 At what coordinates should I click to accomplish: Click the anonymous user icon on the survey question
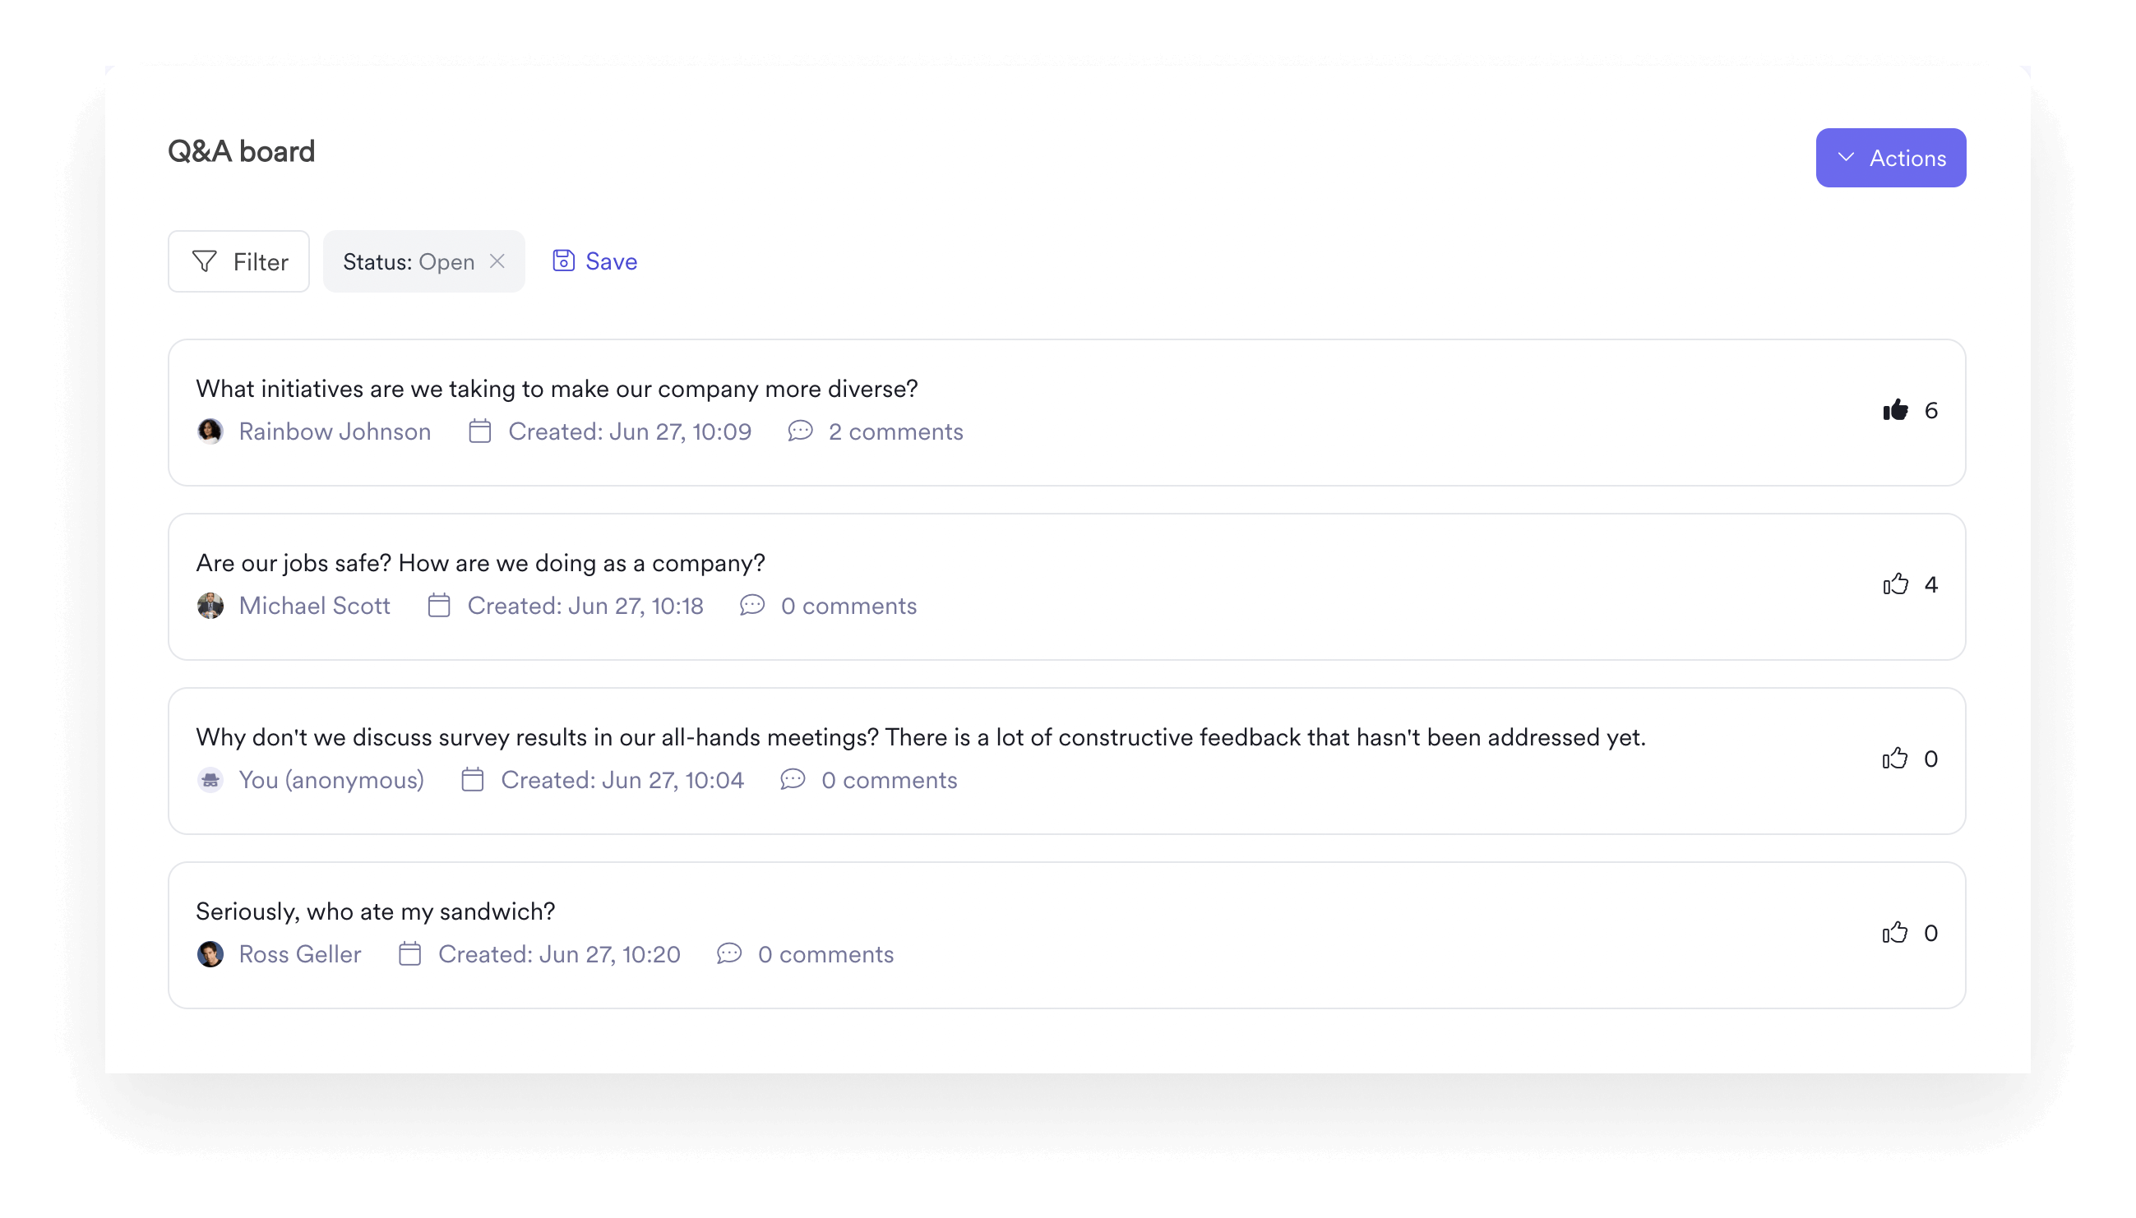click(210, 780)
